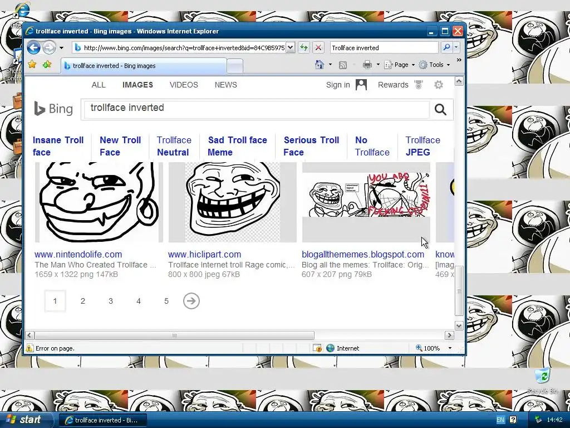
Task: Click the Bing logo
Action: point(53,109)
